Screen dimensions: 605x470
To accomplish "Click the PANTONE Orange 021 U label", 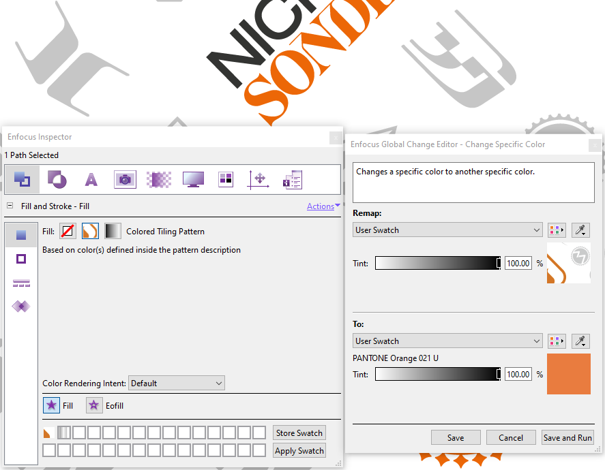I will [x=396, y=358].
